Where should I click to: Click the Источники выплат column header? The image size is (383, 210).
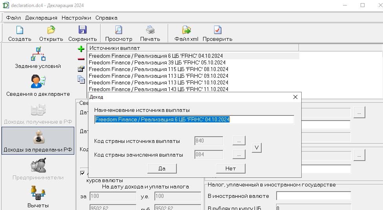pos(193,48)
